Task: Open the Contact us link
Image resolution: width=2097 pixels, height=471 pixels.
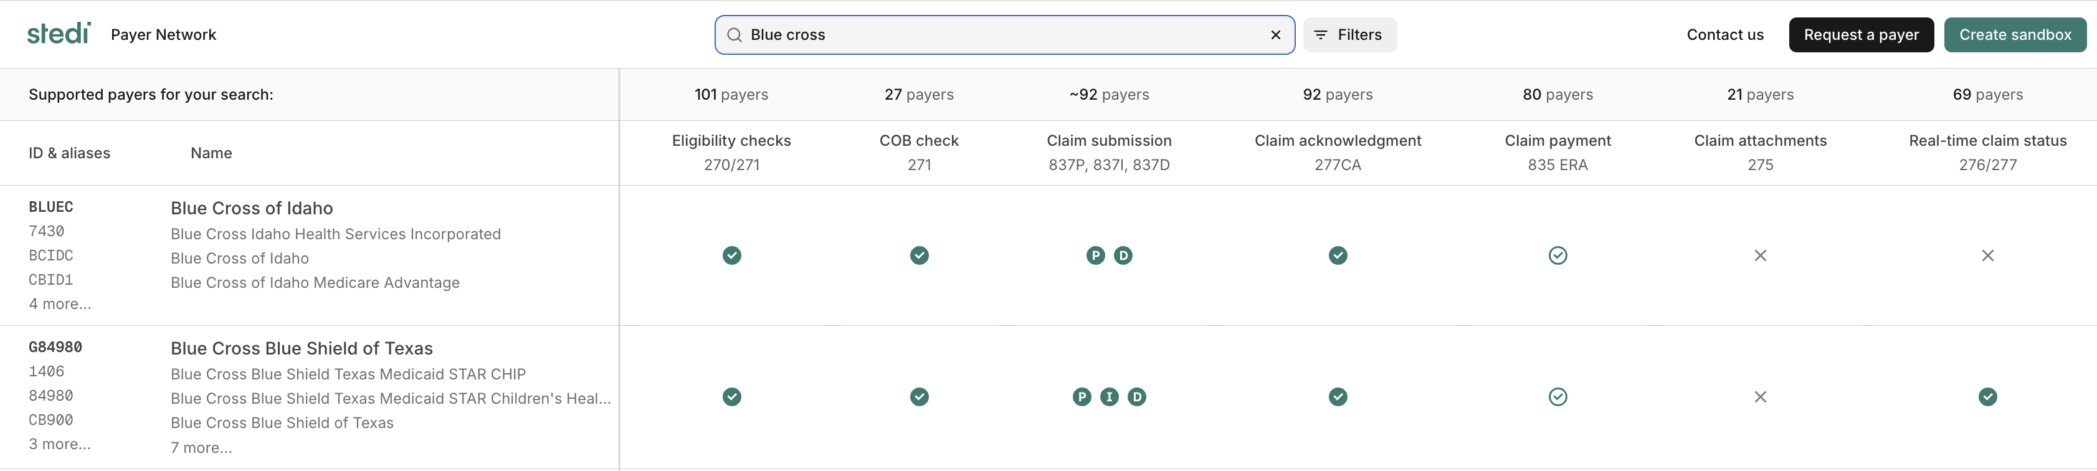Action: [1724, 35]
